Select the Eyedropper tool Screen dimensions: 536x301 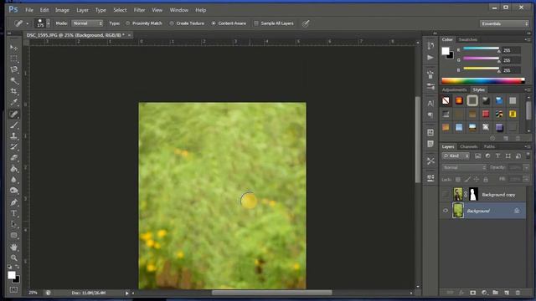point(13,102)
